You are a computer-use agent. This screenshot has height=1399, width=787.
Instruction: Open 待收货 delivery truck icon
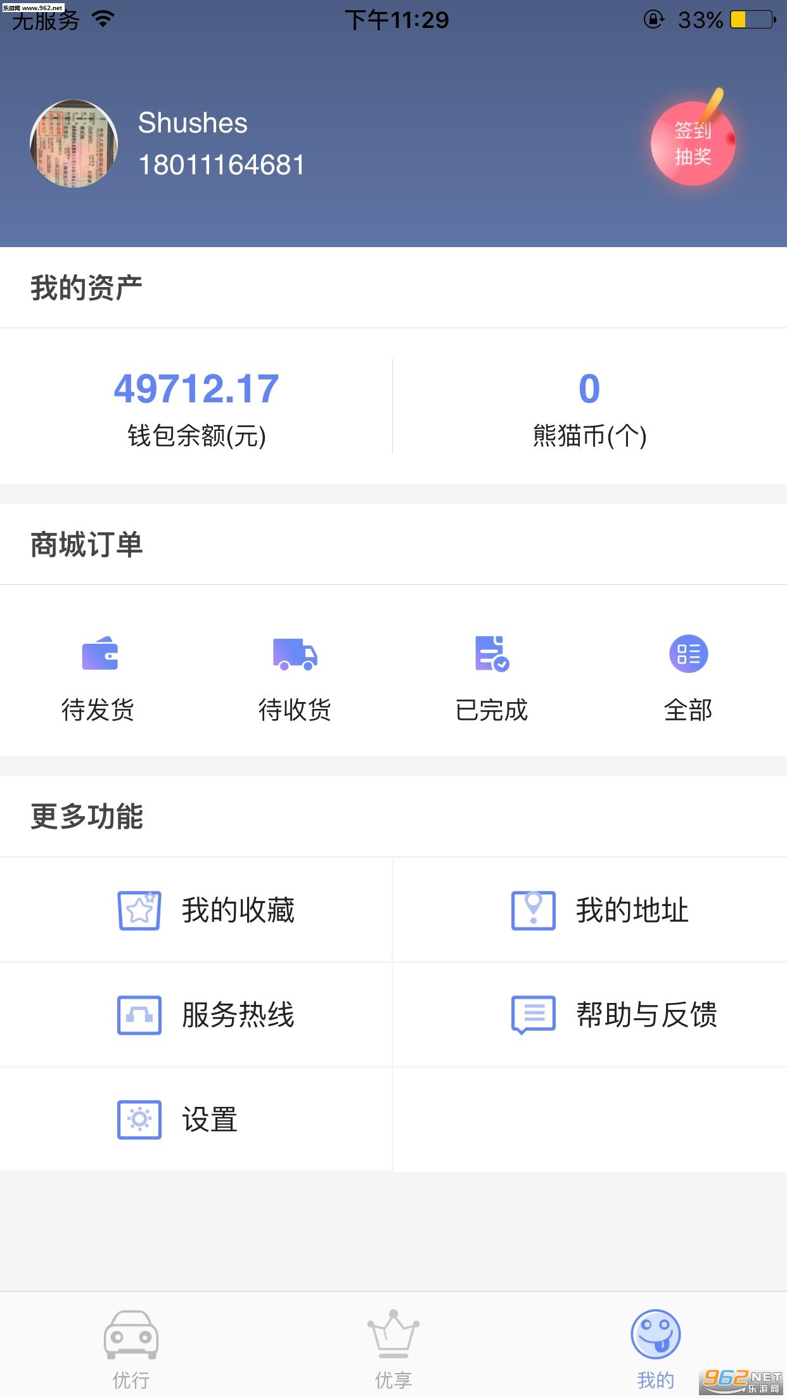tap(295, 654)
